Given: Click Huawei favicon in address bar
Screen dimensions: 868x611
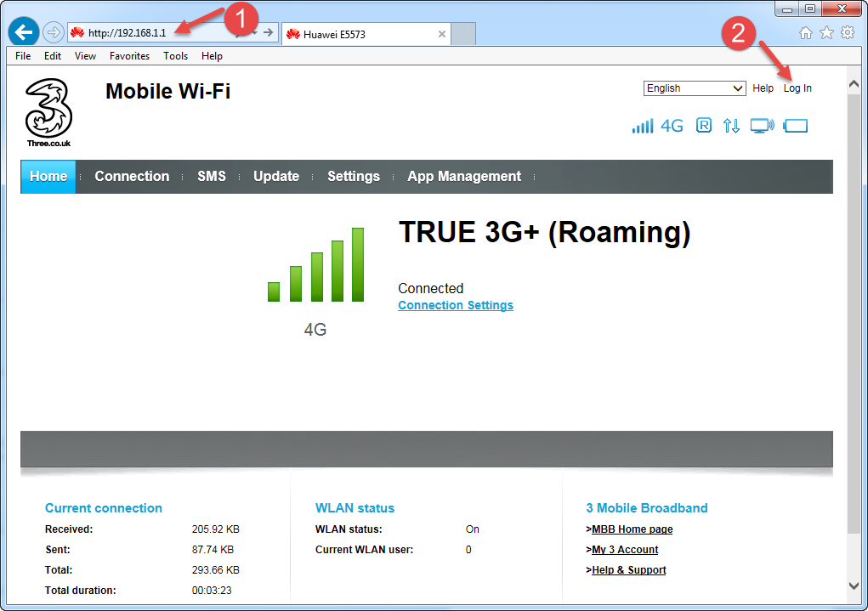Looking at the screenshot, I should [77, 32].
